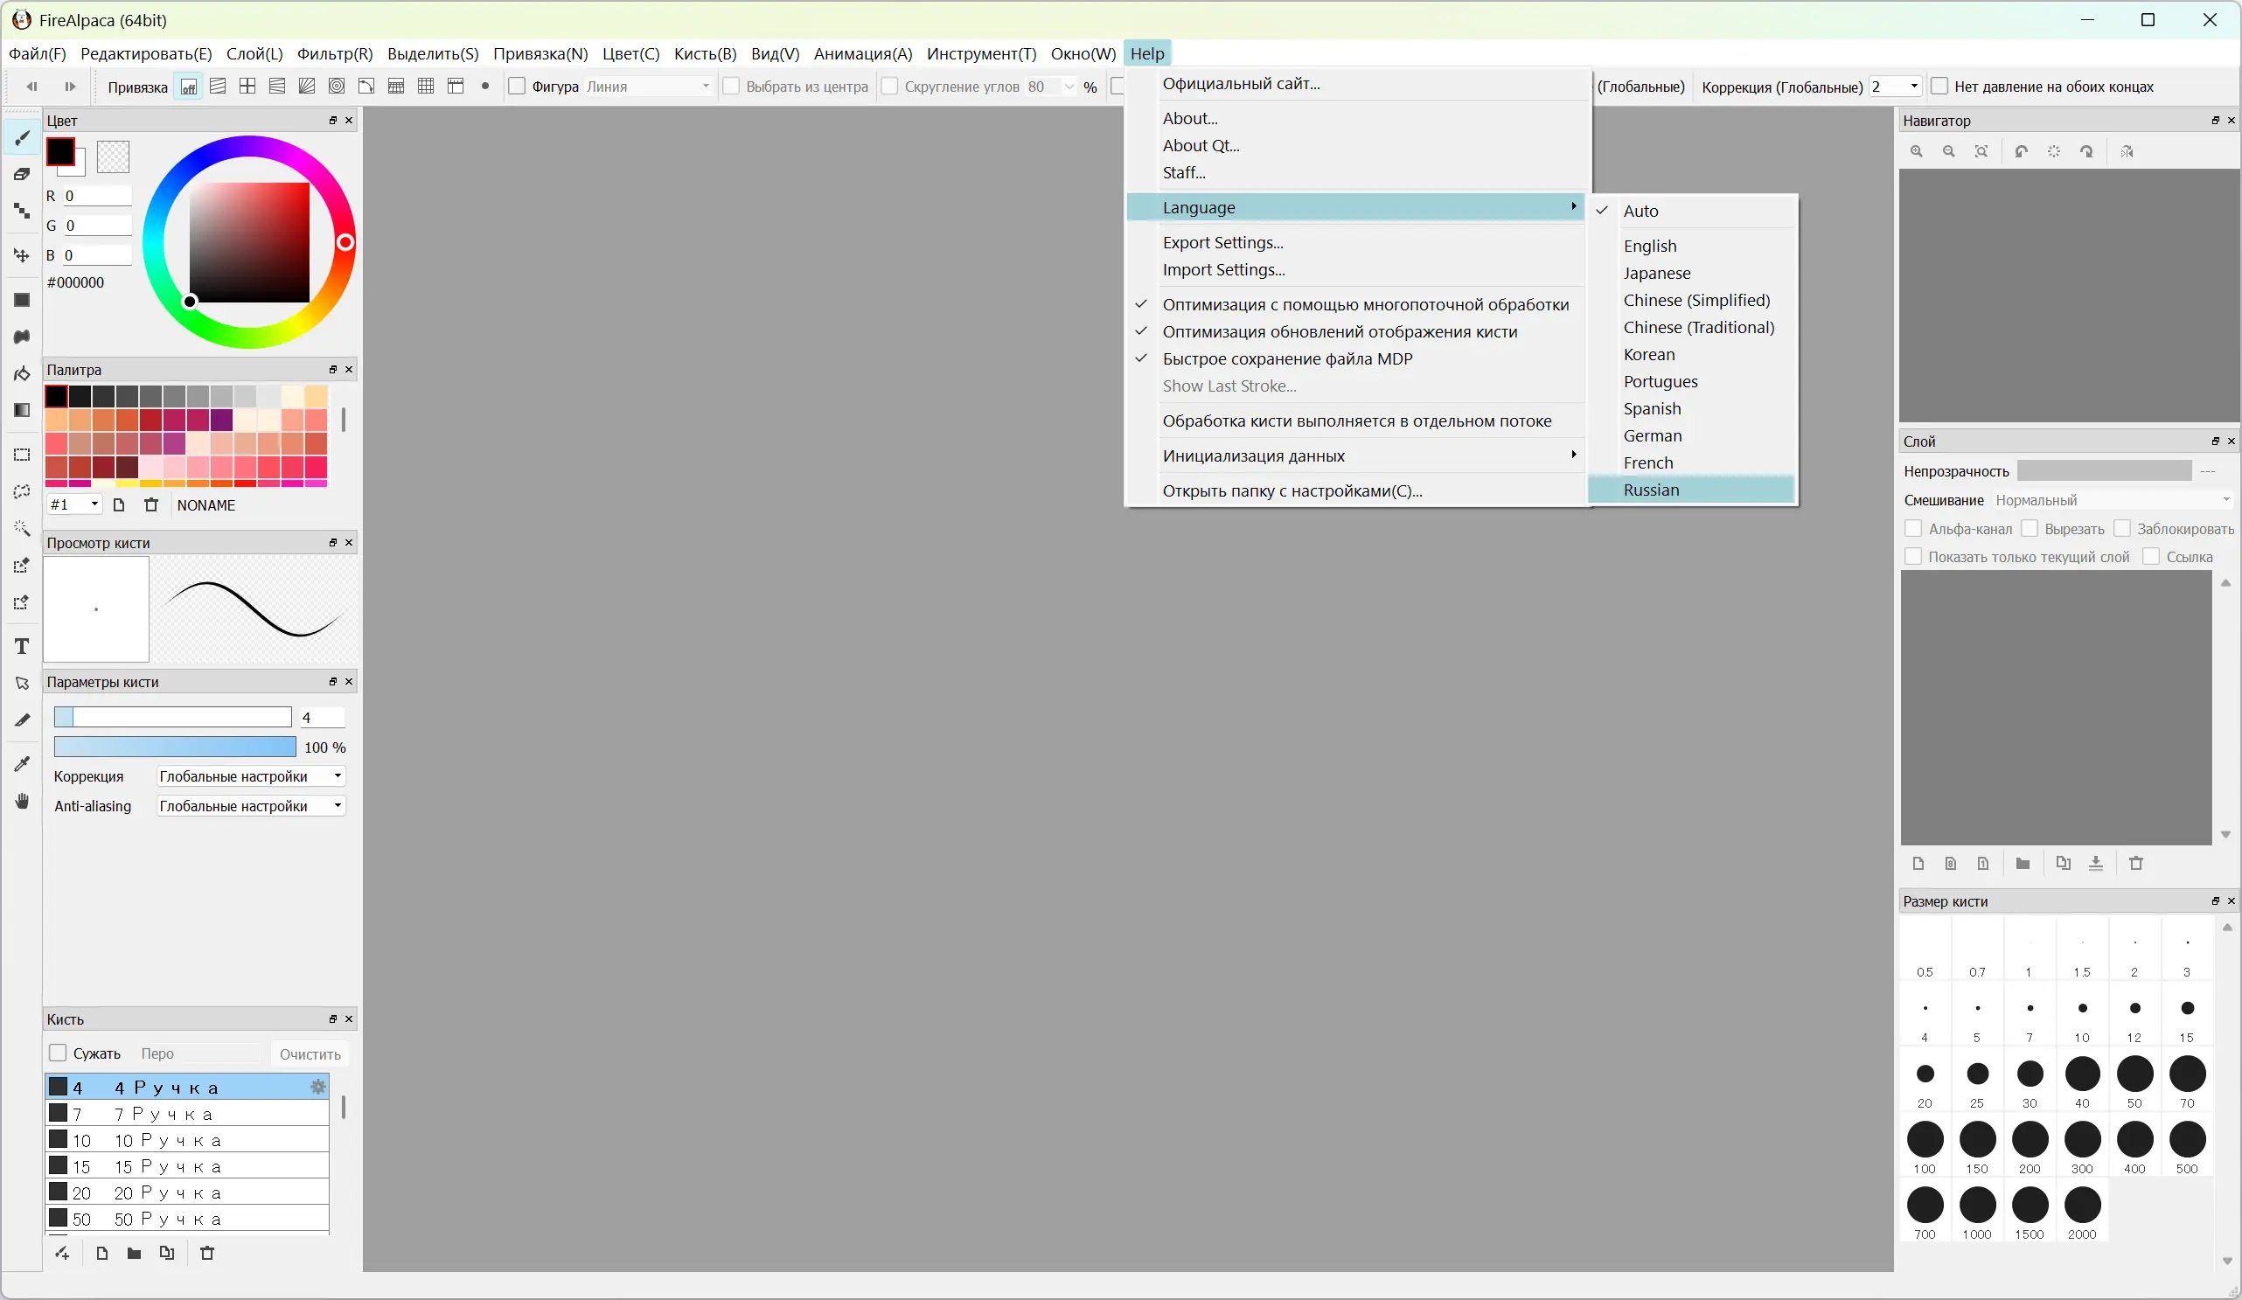
Task: Select the Move tool
Action: (x=22, y=255)
